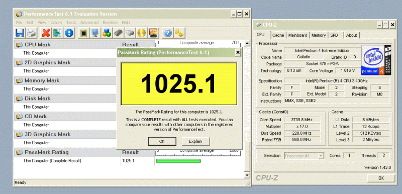Run the CD test gold disc icon
Image resolution: width=402 pixels, height=194 pixels.
[x=141, y=33]
